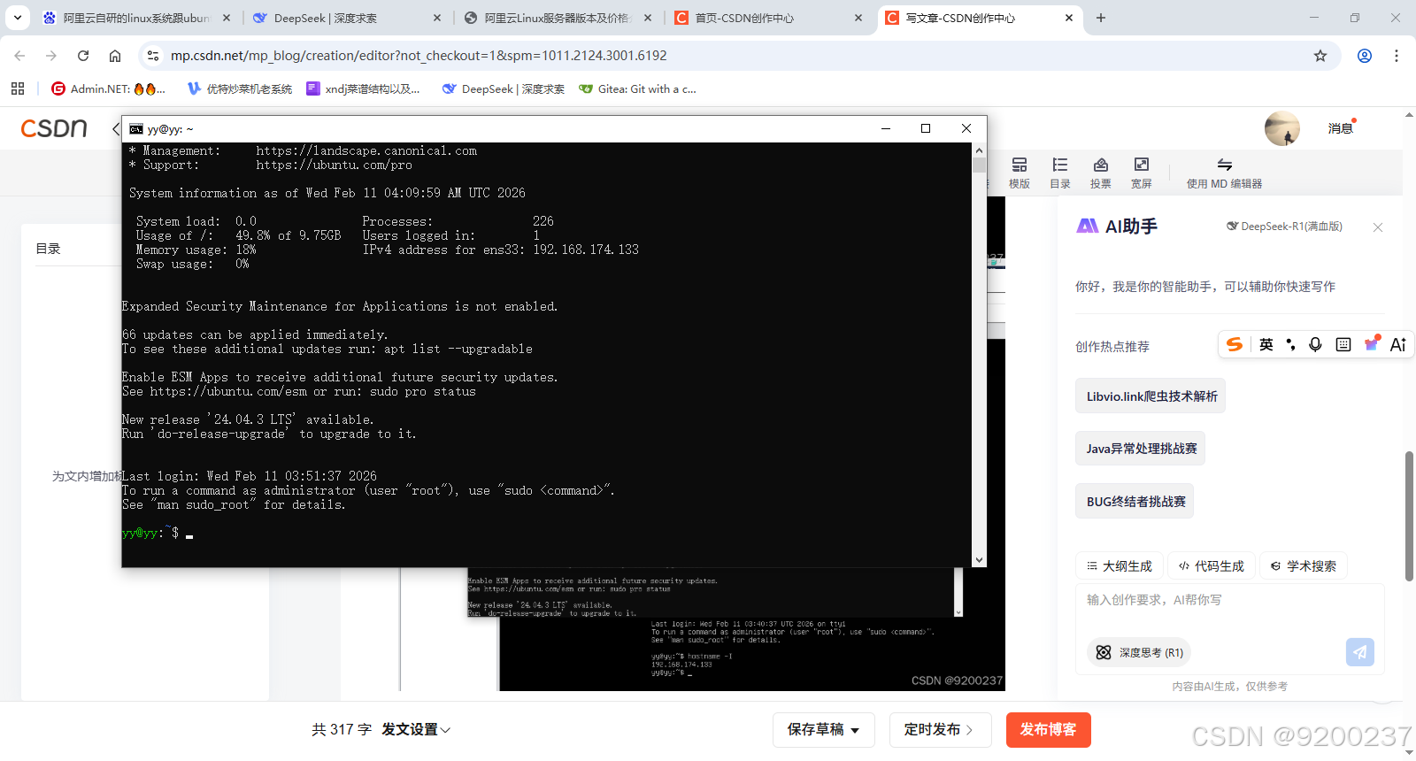This screenshot has height=761, width=1416.
Task: Select the DeepSeek-R1(满血版) model label
Action: point(1284,227)
